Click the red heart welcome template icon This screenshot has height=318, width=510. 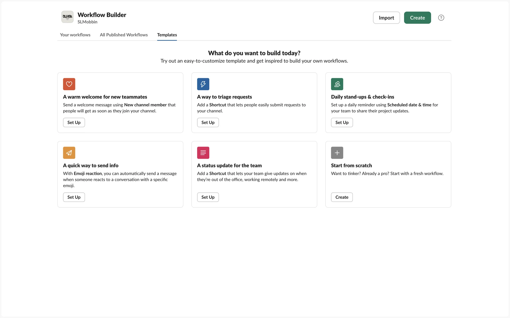[69, 84]
